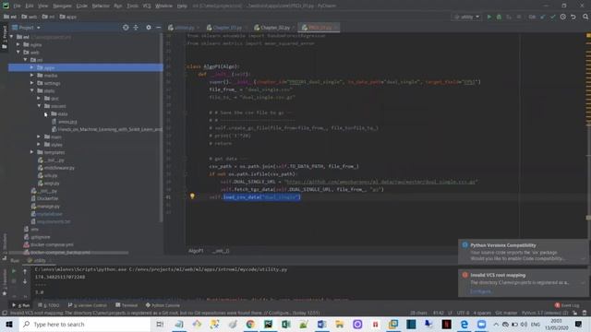Click the Windows Start button
Viewport: 591px width, 332px height.
point(9,324)
